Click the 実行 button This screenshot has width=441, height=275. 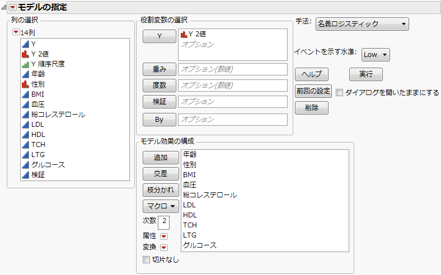pyautogui.click(x=366, y=74)
